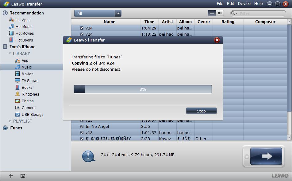This screenshot has height=181, width=292.
Task: Sort by Rating column header
Action: [x=228, y=22]
